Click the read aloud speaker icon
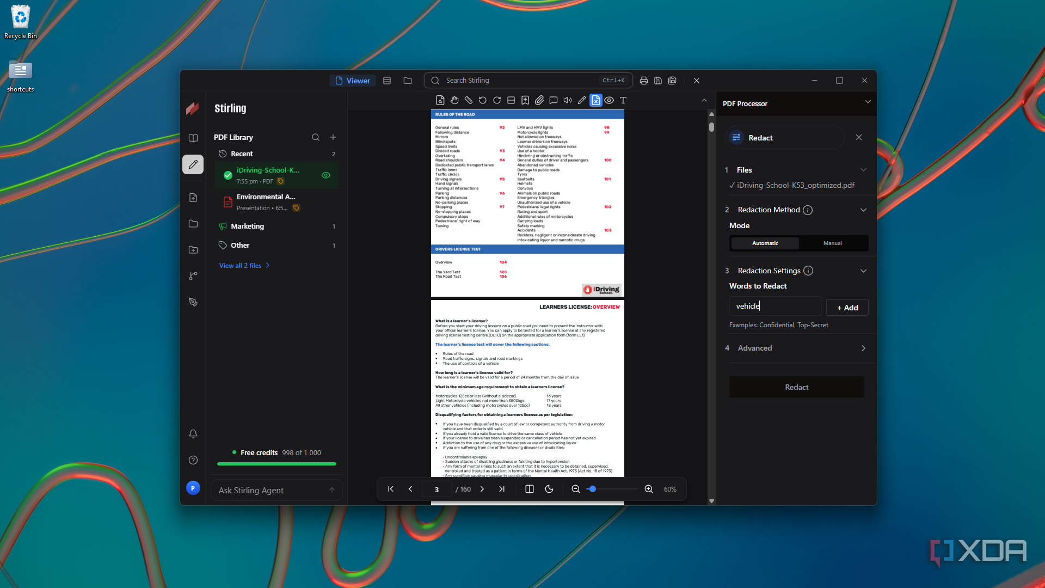 point(568,100)
